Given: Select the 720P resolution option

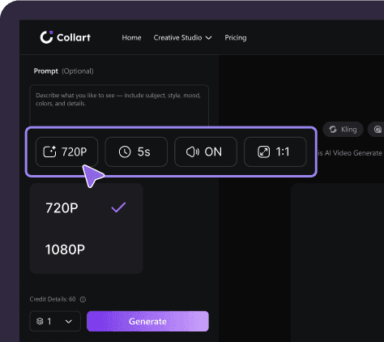Looking at the screenshot, I should [86, 207].
